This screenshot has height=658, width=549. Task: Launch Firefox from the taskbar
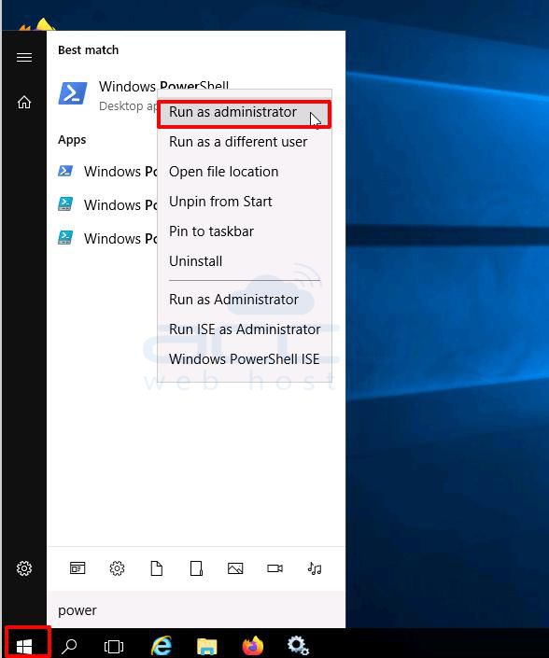pyautogui.click(x=253, y=646)
